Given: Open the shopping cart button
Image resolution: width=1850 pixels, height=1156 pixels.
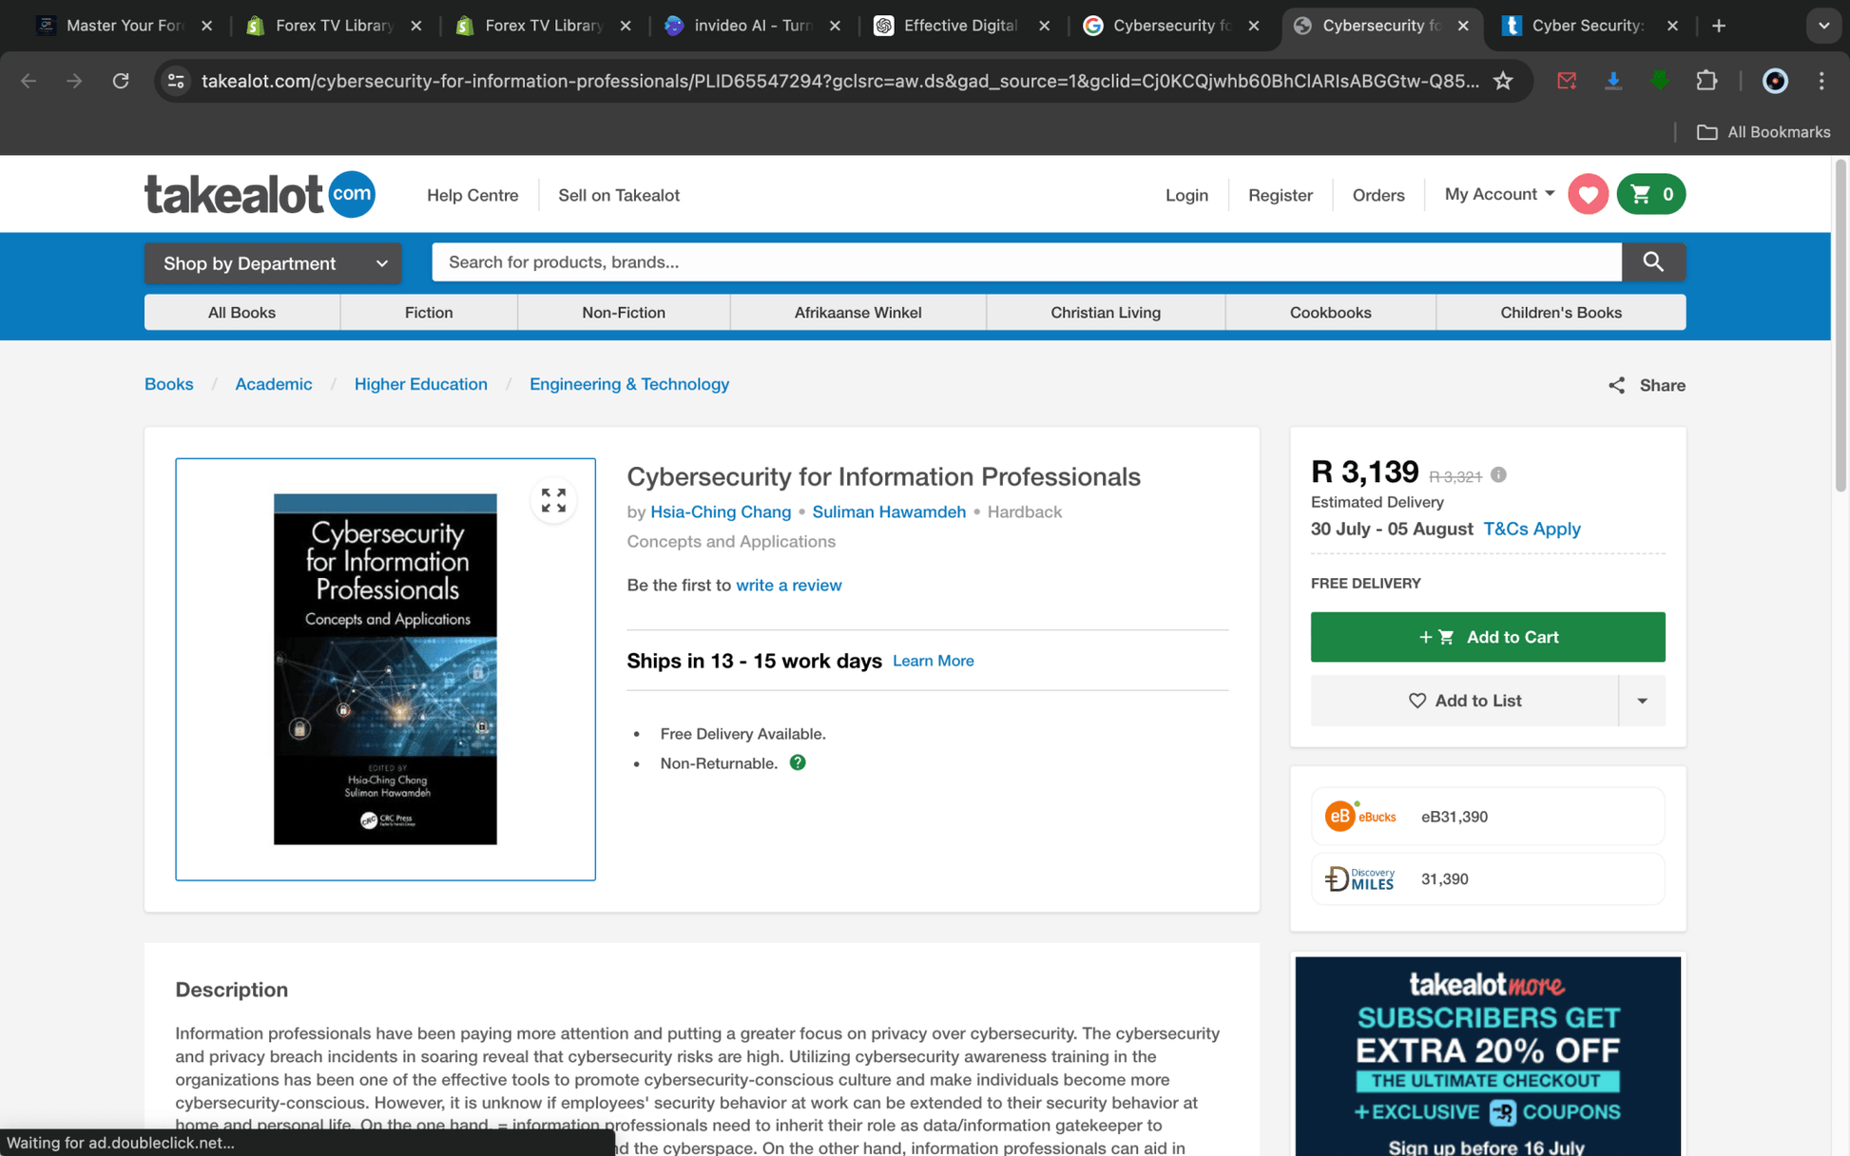Looking at the screenshot, I should point(1651,194).
